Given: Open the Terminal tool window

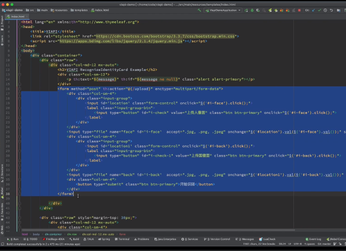Looking at the screenshot, I should pyautogui.click(x=122, y=239).
